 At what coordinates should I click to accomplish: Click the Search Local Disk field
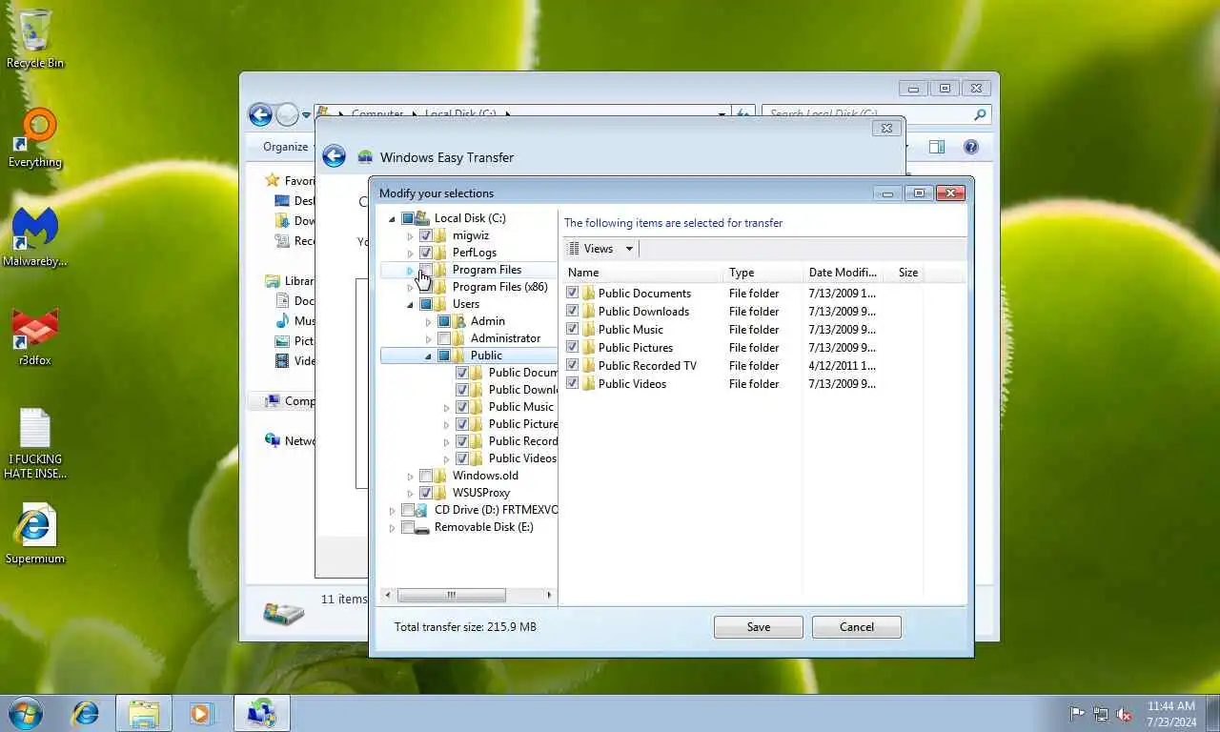[877, 114]
